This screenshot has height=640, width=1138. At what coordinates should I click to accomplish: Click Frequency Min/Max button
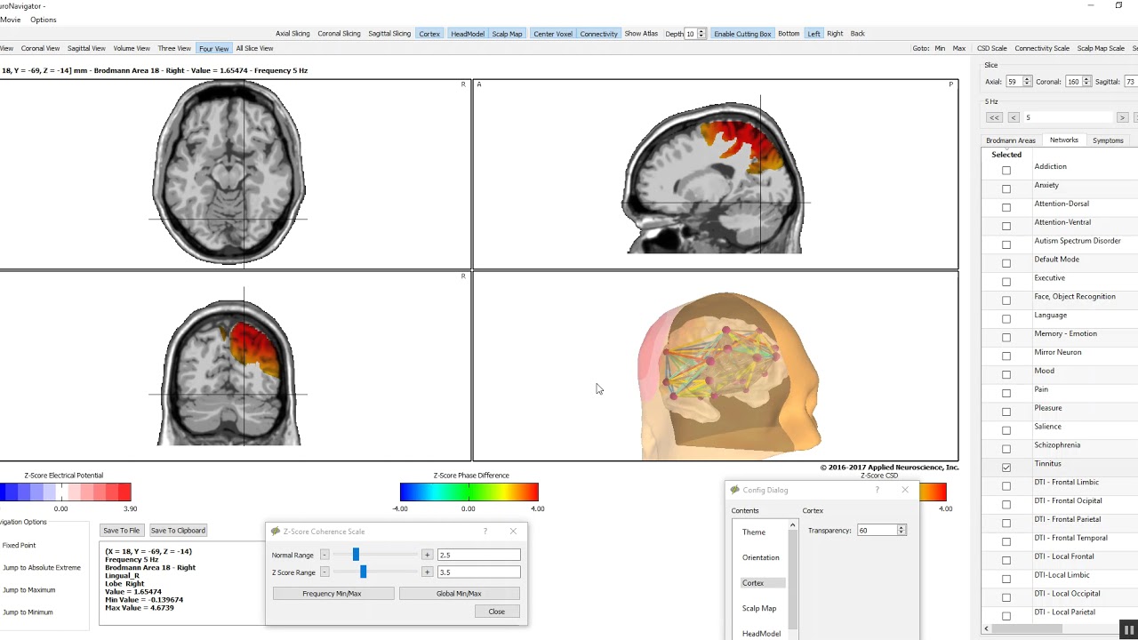[333, 594]
